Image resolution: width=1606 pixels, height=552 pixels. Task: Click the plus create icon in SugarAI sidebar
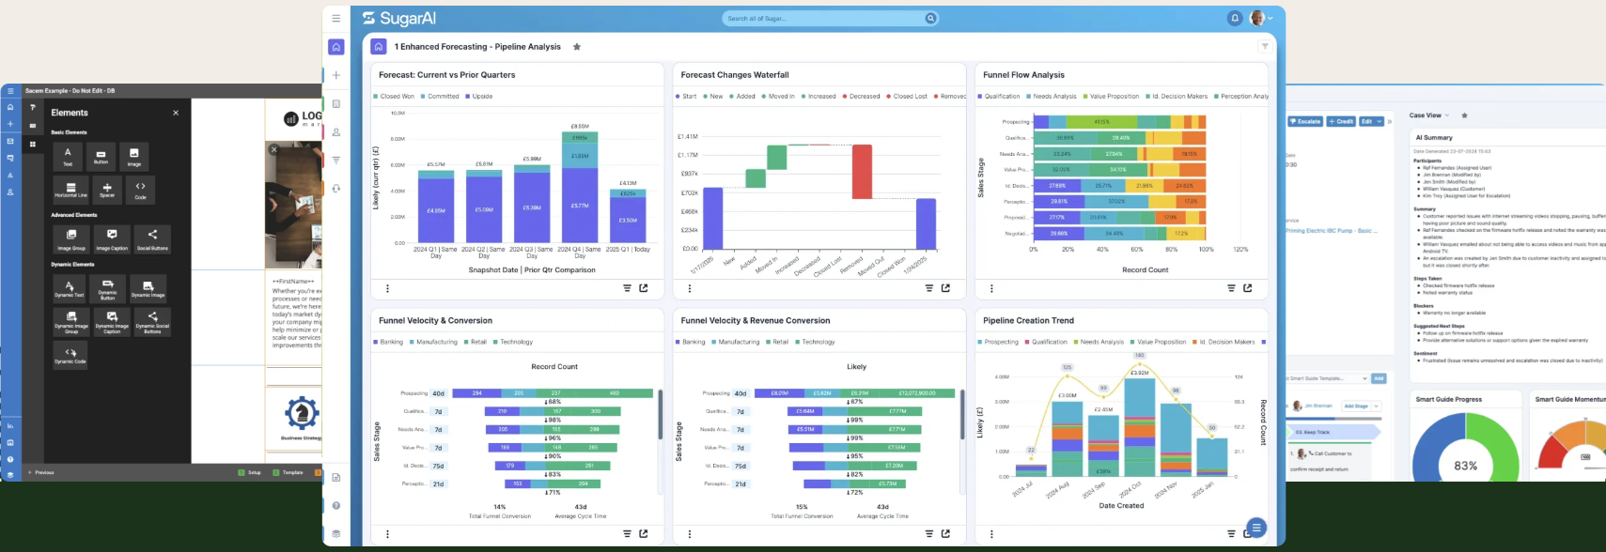[x=336, y=75]
